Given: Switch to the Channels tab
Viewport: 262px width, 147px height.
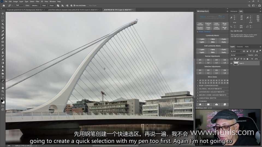Looking at the screenshot, I should (239, 47).
